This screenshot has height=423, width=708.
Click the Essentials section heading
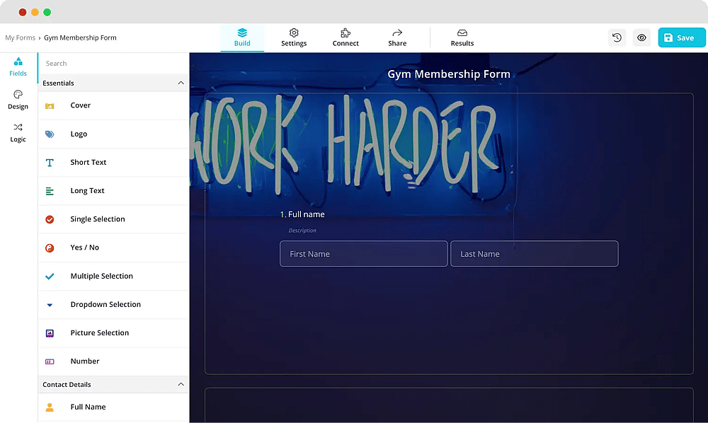coord(58,83)
